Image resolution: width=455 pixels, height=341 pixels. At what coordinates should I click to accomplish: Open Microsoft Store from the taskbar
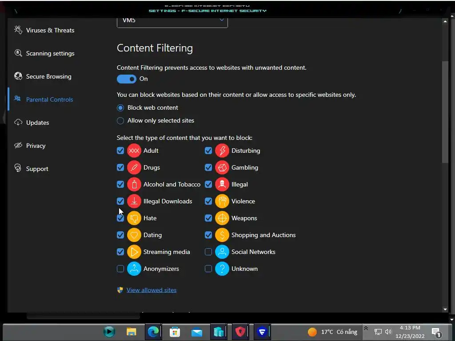[175, 332]
